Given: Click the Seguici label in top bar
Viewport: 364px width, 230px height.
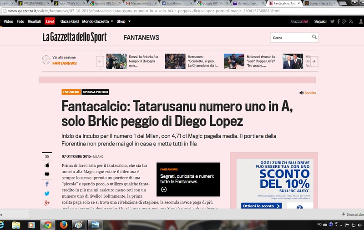Looking at the screenshot, I should pos(320,21).
